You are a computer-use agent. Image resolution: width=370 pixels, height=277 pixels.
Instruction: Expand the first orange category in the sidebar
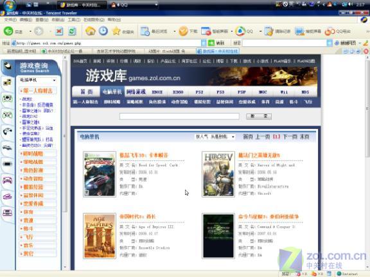[x=37, y=90]
